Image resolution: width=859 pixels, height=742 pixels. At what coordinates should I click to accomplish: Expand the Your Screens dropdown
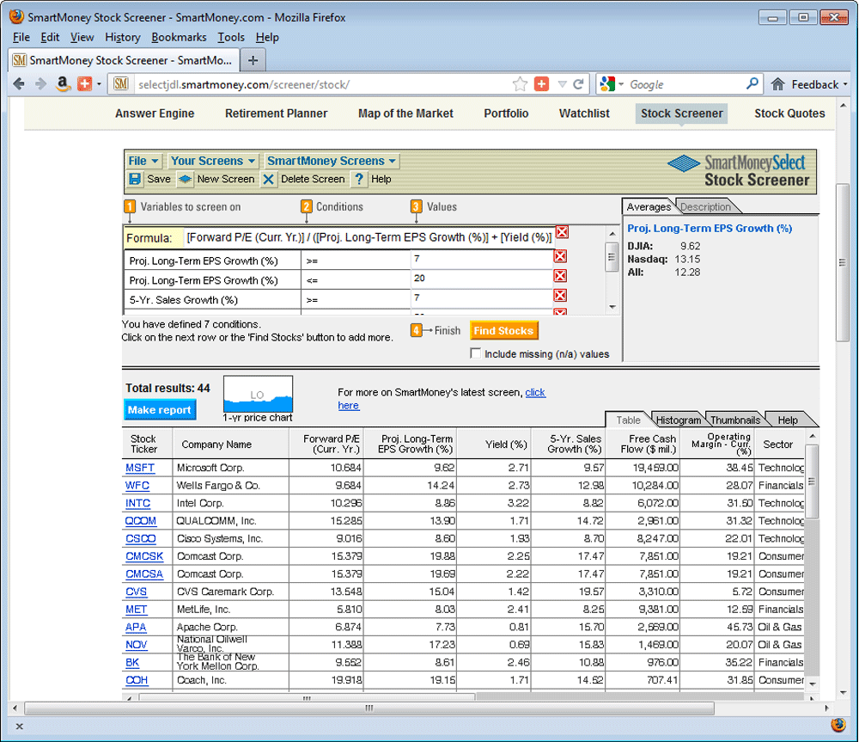point(213,161)
